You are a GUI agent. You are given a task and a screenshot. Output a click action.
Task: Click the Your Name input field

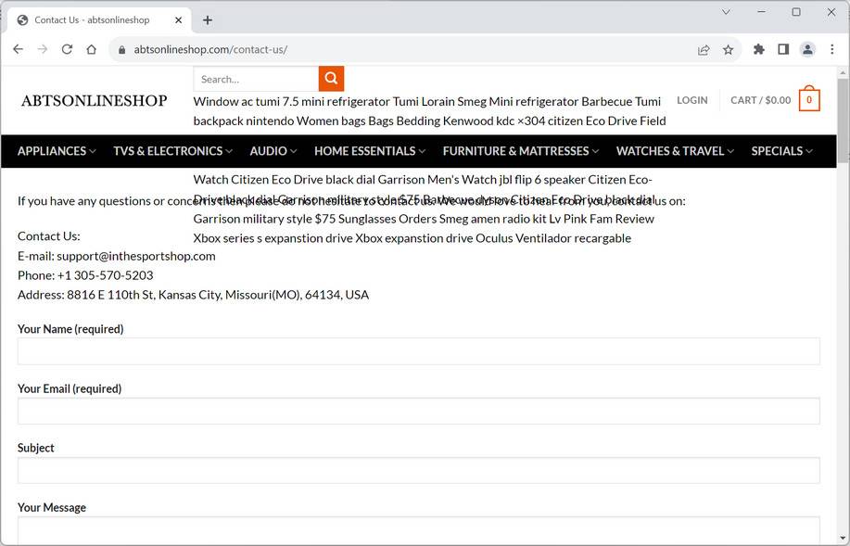(x=418, y=351)
